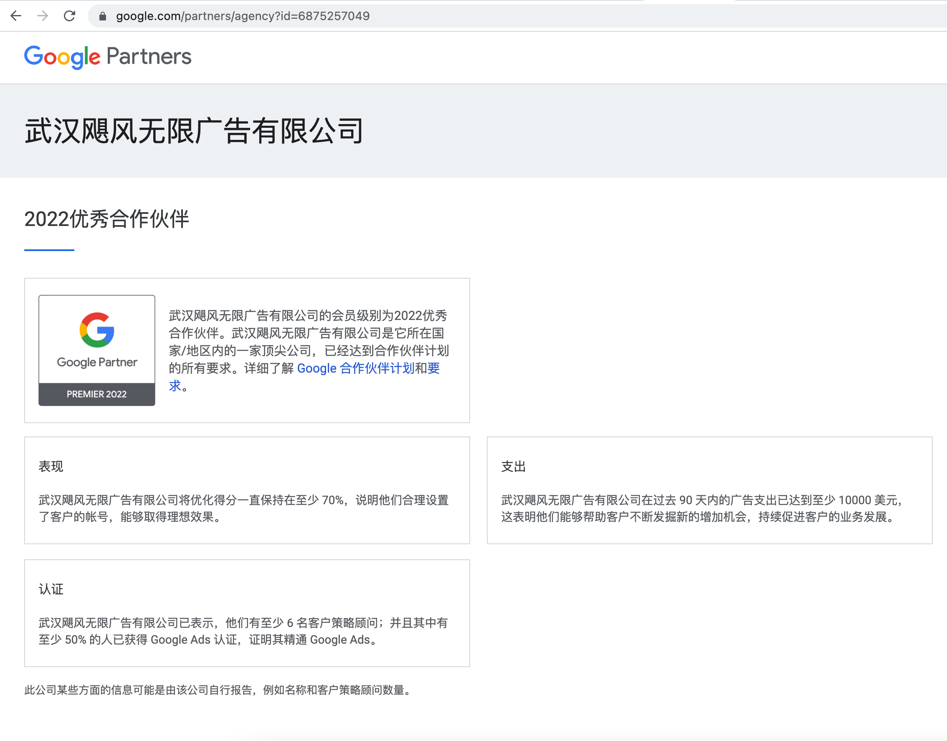Screen dimensions: 947x741
Task: Click the PREMIER 2022 label on badge
Action: pos(97,394)
